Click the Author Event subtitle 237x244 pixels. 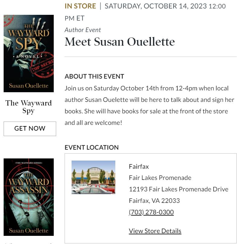coord(83,30)
